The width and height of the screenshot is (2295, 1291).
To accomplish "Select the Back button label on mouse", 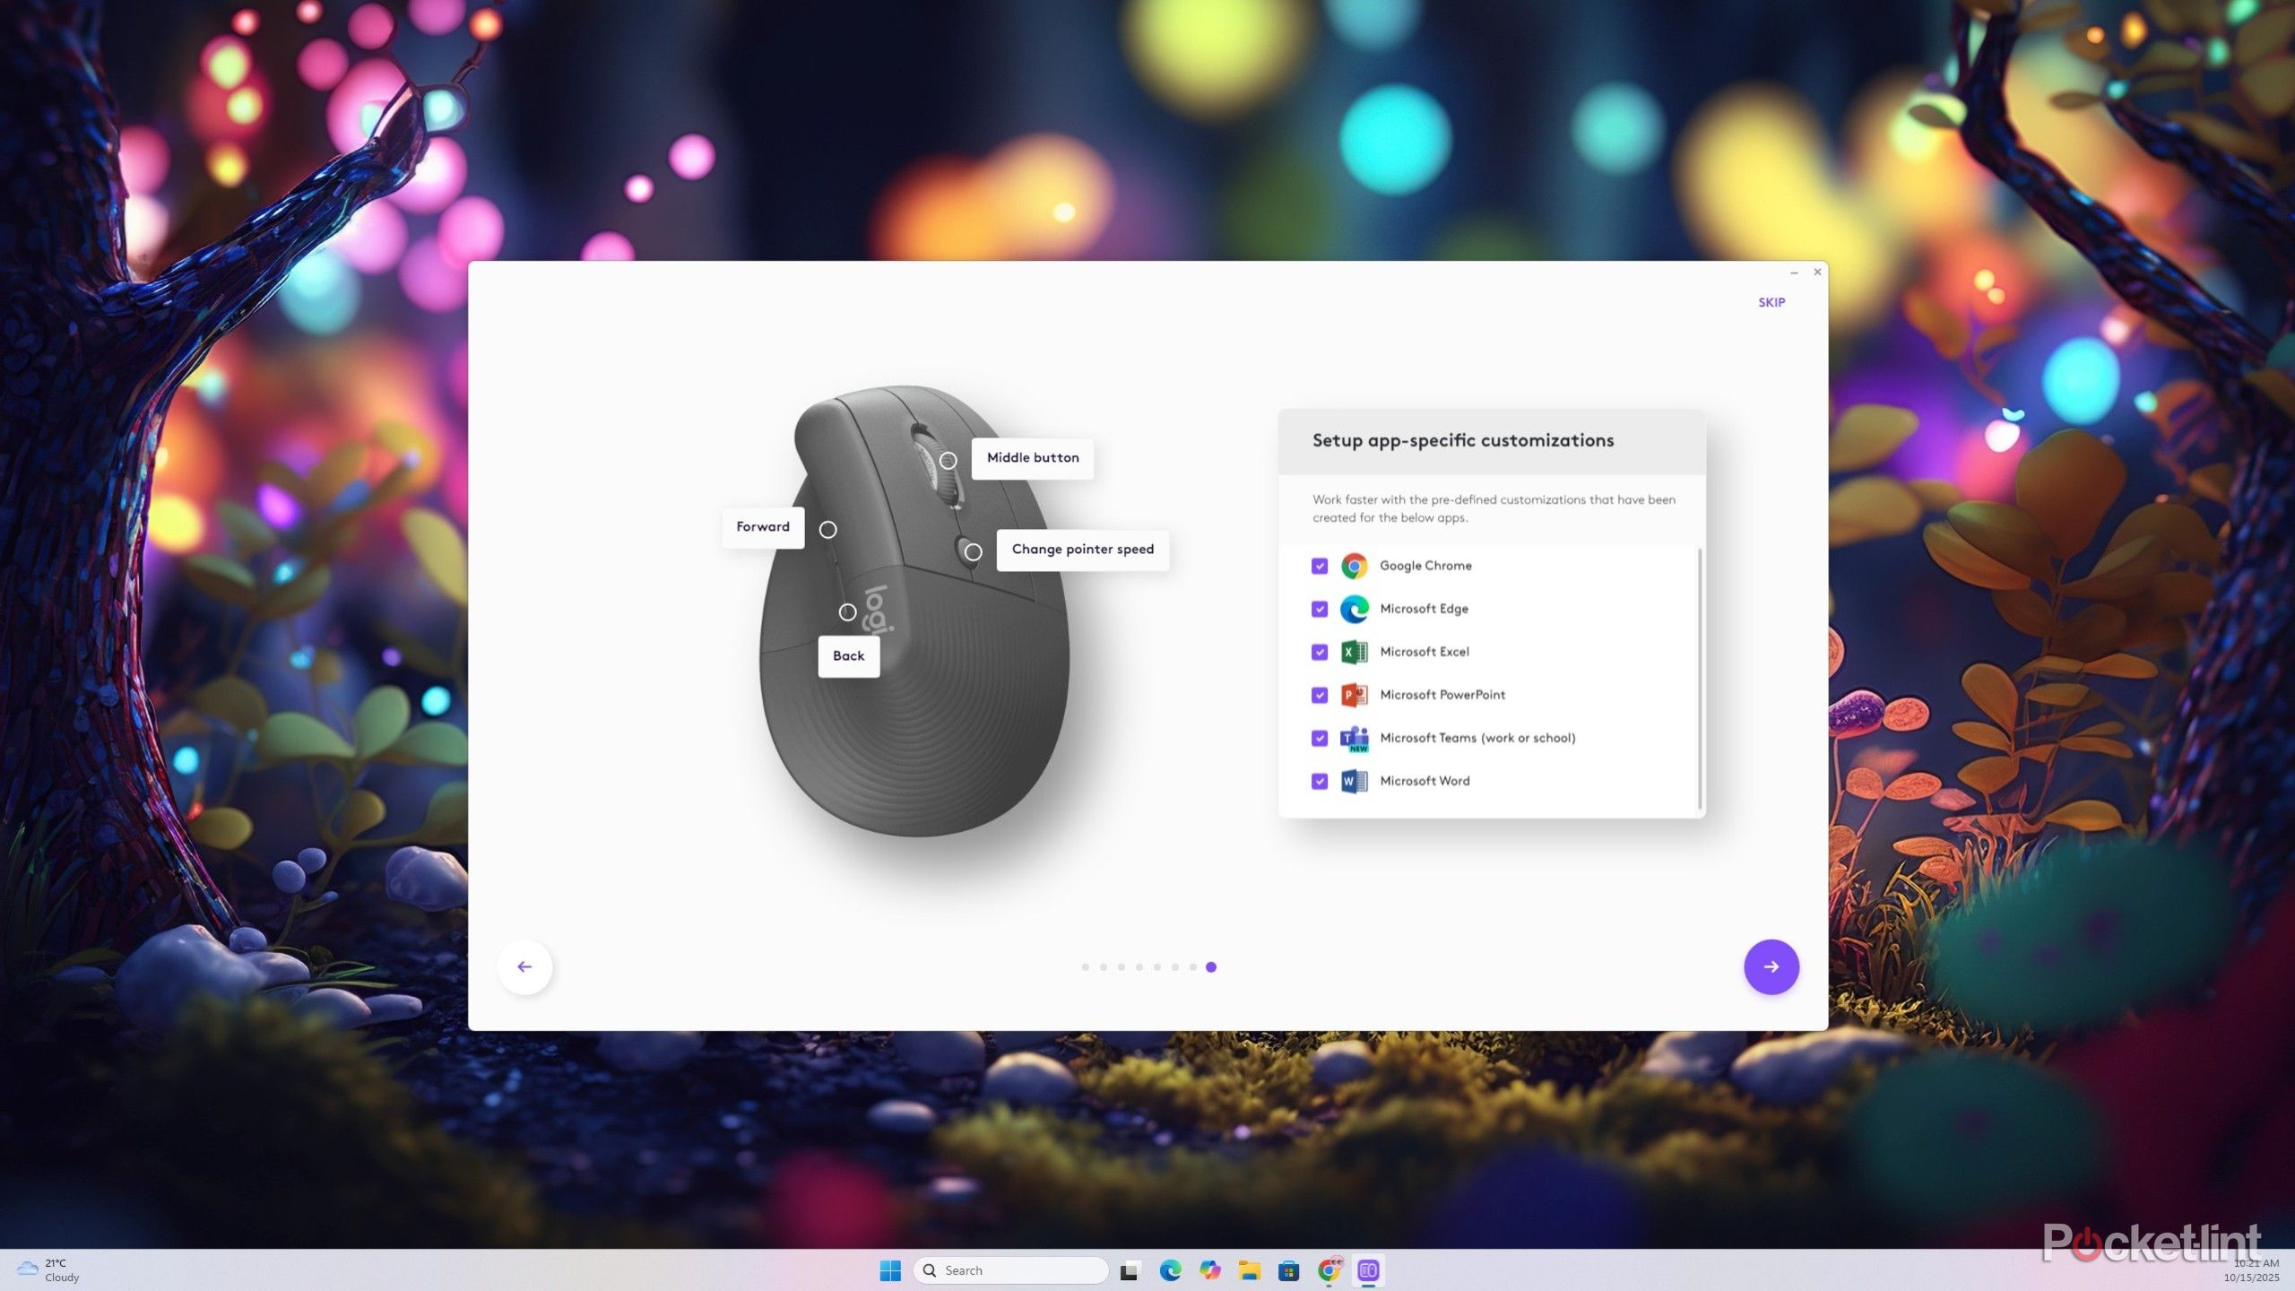I will [848, 656].
